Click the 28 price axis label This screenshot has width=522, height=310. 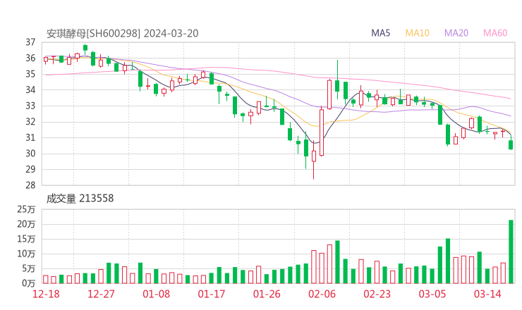(x=30, y=185)
